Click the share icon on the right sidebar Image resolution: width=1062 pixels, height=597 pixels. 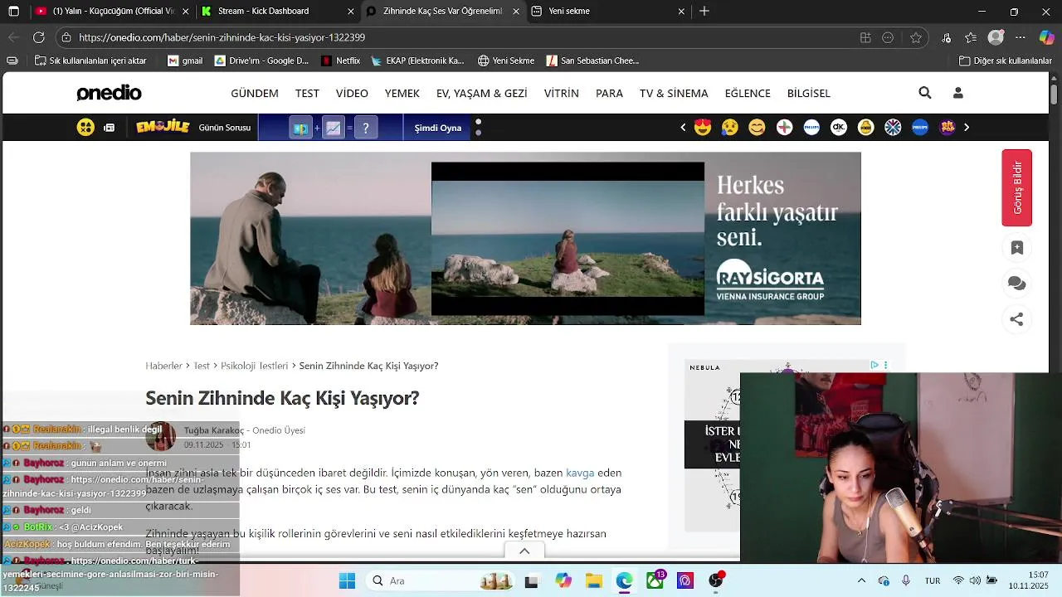1016,319
